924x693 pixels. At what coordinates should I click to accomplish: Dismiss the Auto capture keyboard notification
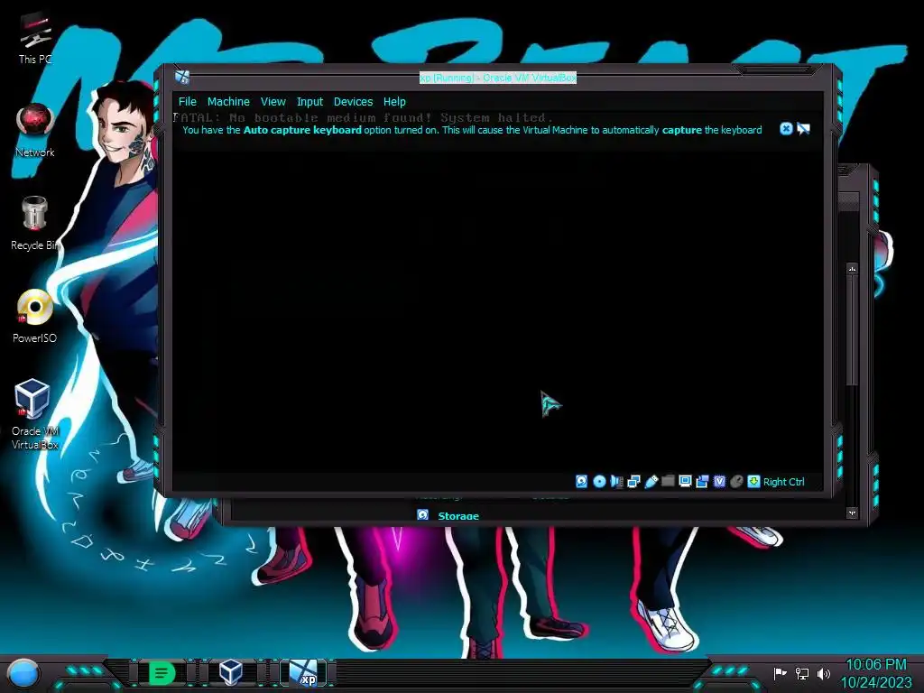[x=786, y=128]
